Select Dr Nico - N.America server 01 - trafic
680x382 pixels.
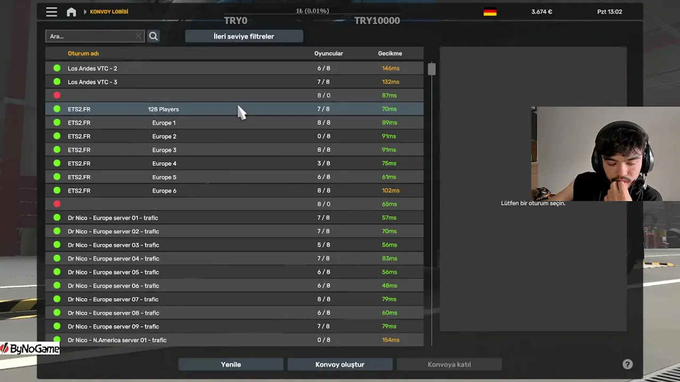click(x=234, y=340)
